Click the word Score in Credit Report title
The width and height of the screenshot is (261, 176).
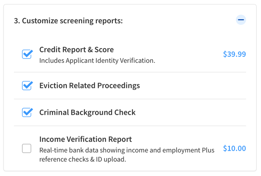point(104,50)
